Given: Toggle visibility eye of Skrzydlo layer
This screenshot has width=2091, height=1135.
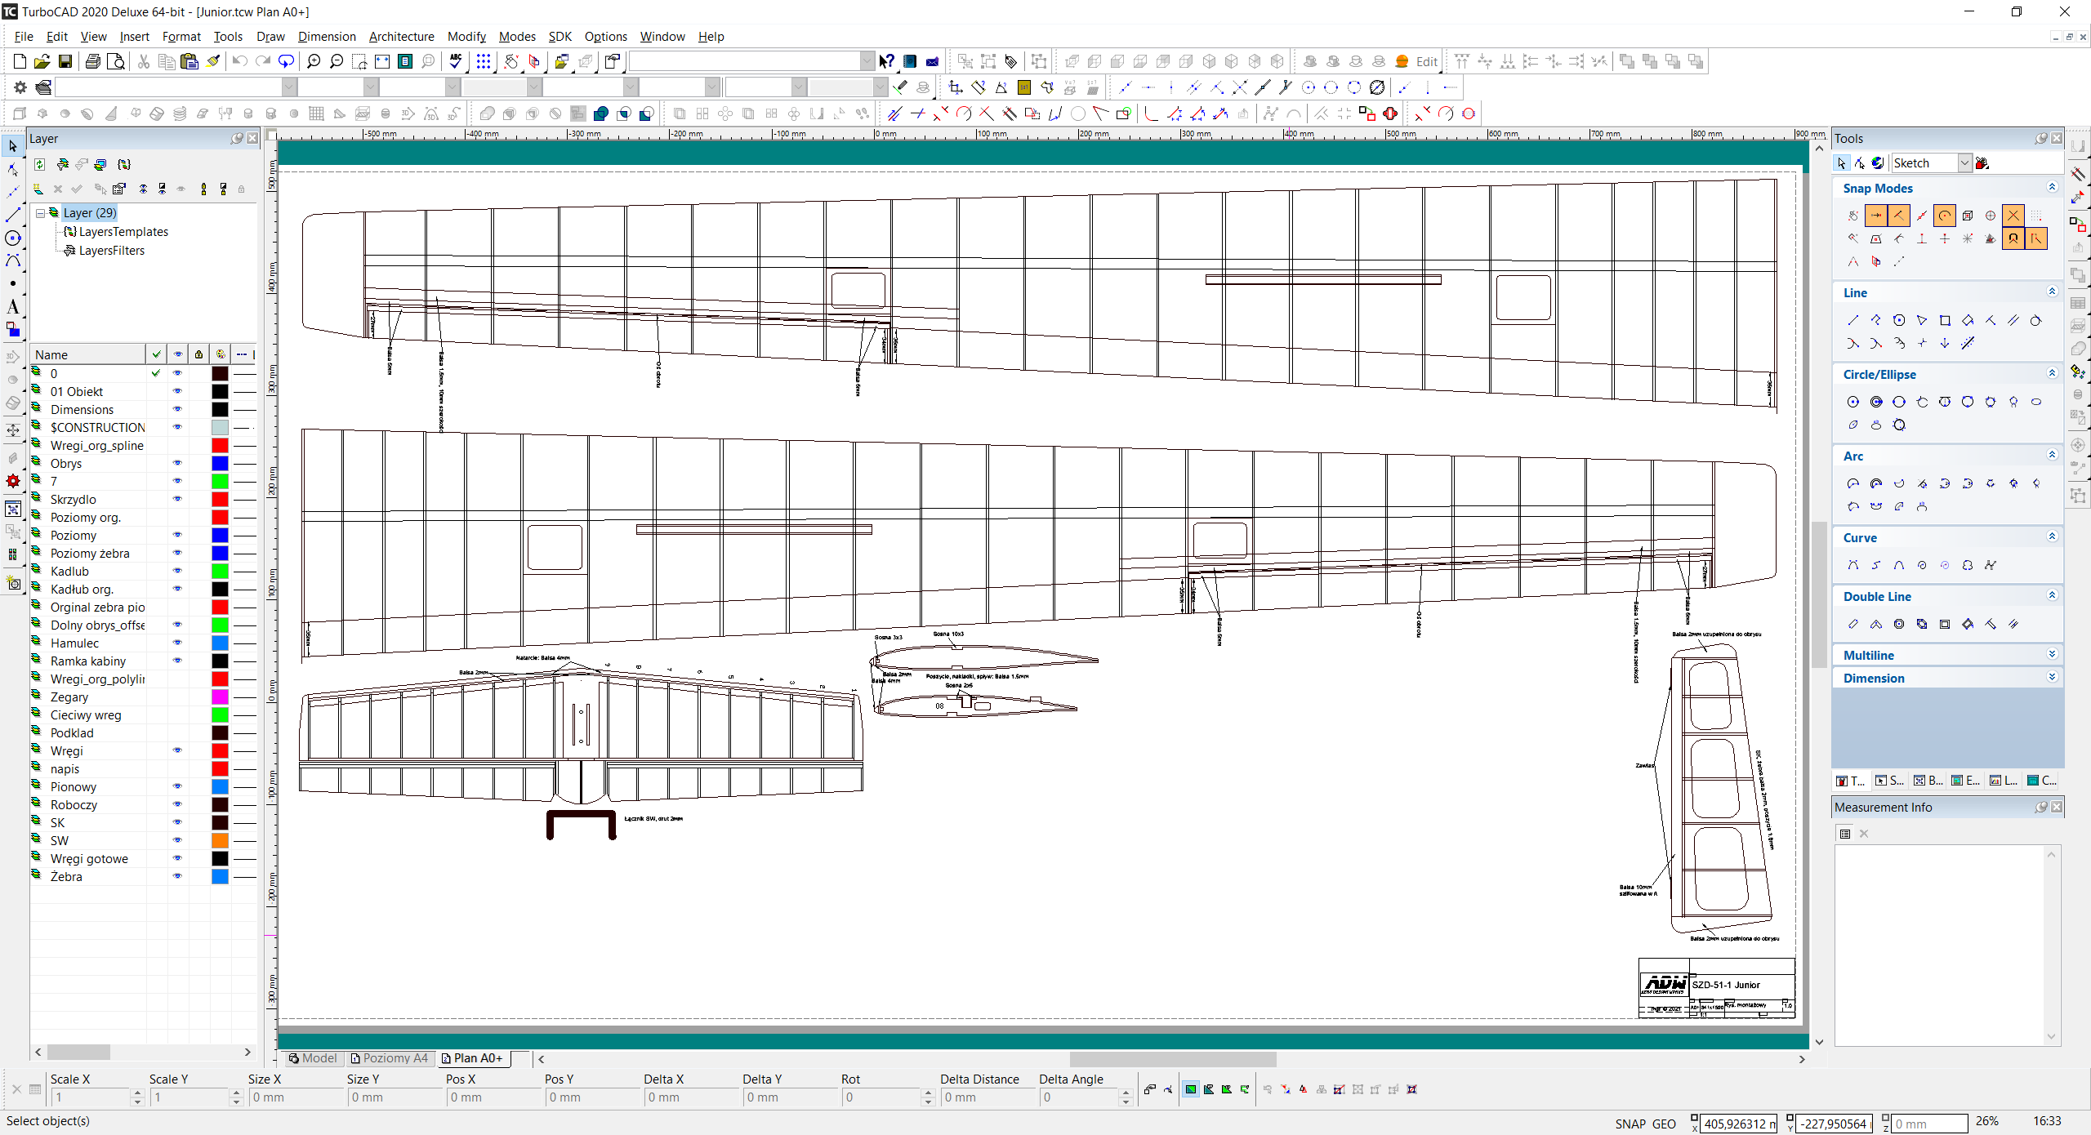Looking at the screenshot, I should coord(177,499).
